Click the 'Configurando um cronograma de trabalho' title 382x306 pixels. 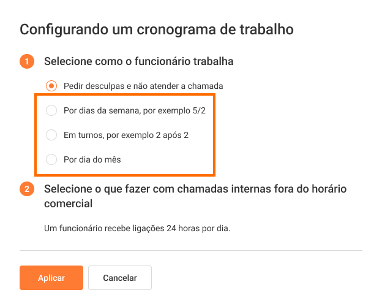(157, 29)
